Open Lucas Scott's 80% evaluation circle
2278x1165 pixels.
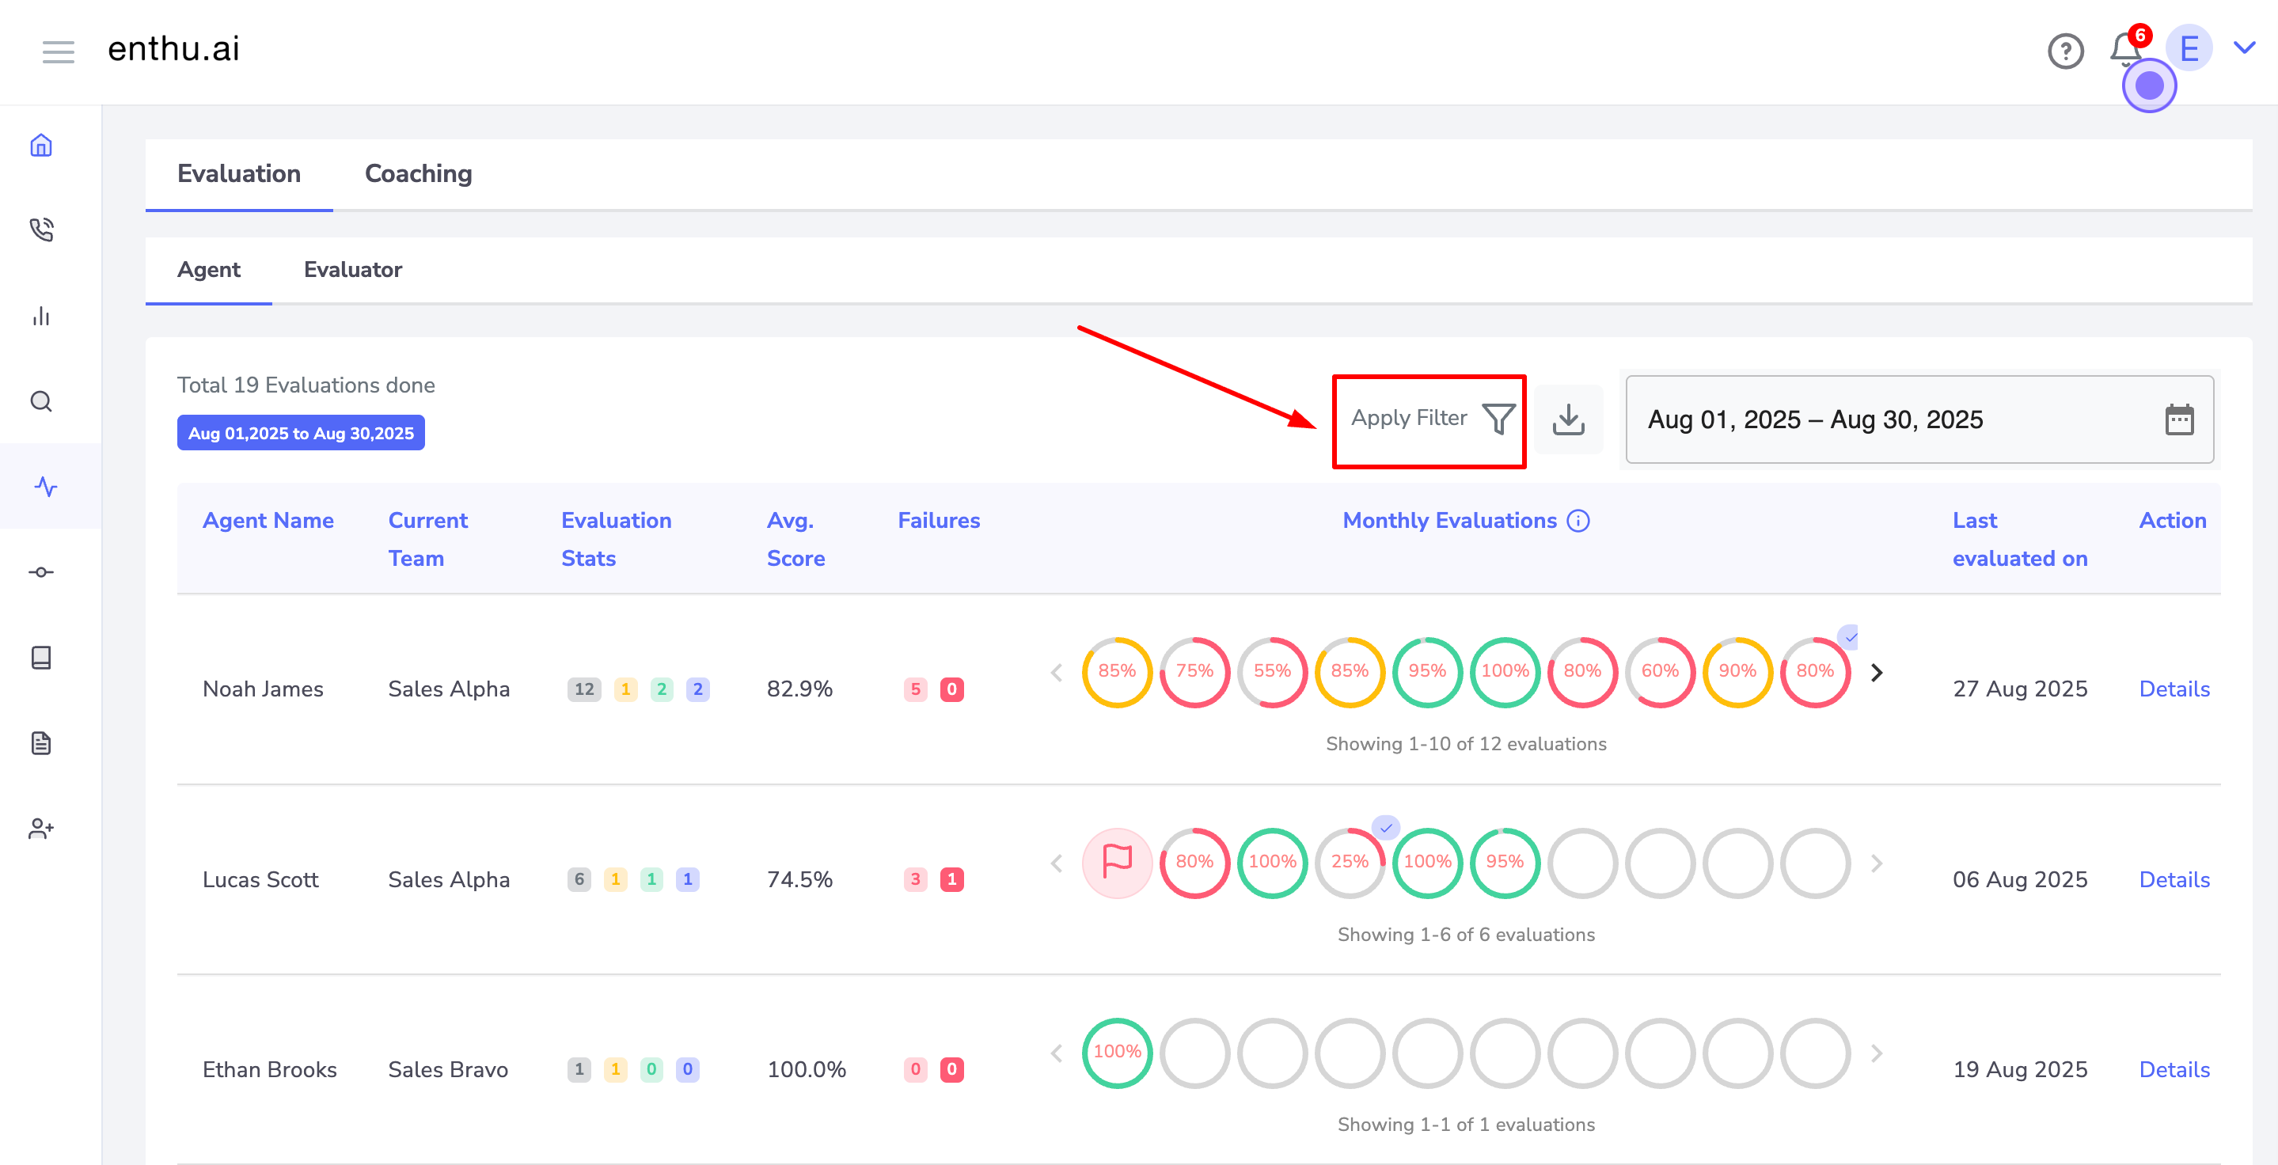[x=1194, y=862]
